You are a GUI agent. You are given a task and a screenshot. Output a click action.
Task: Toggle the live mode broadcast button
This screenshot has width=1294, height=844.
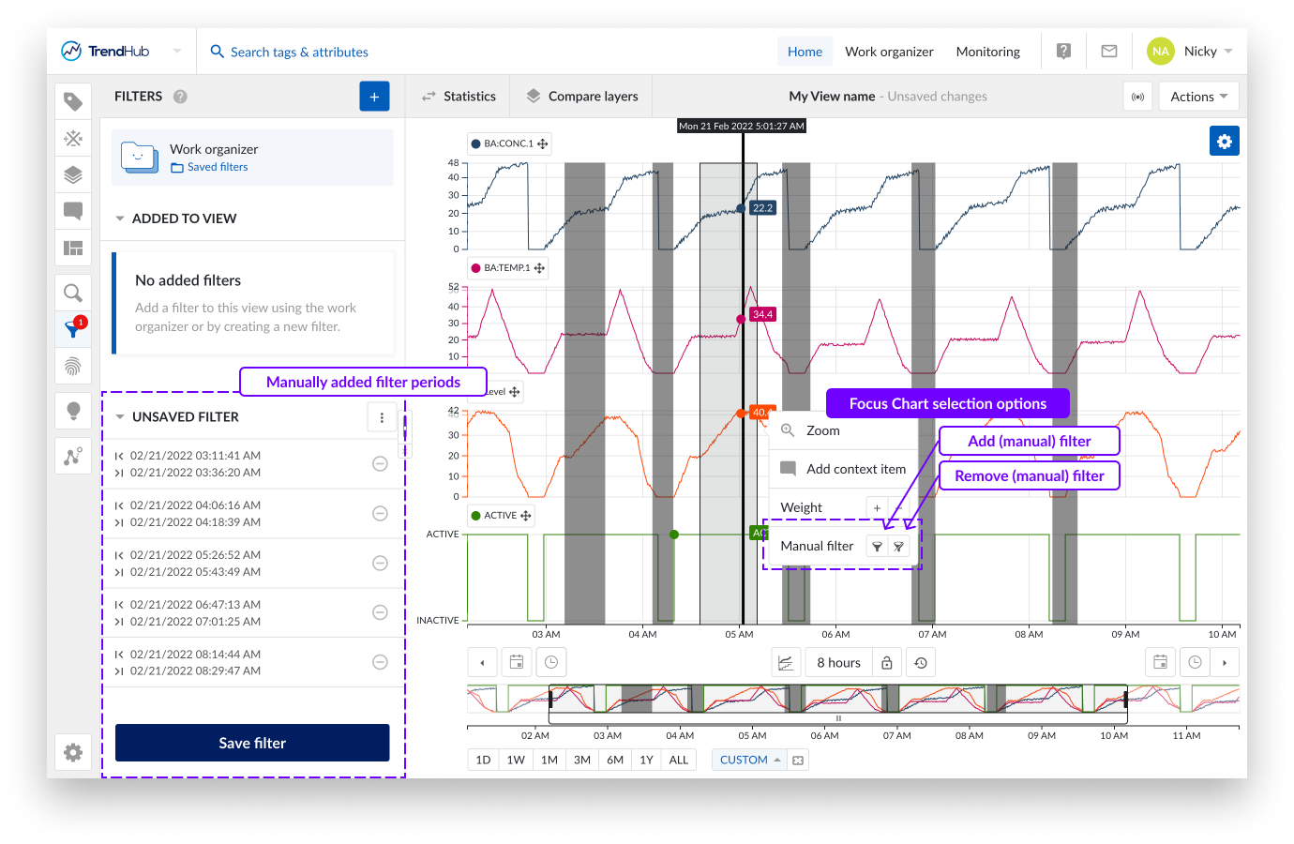click(1137, 97)
